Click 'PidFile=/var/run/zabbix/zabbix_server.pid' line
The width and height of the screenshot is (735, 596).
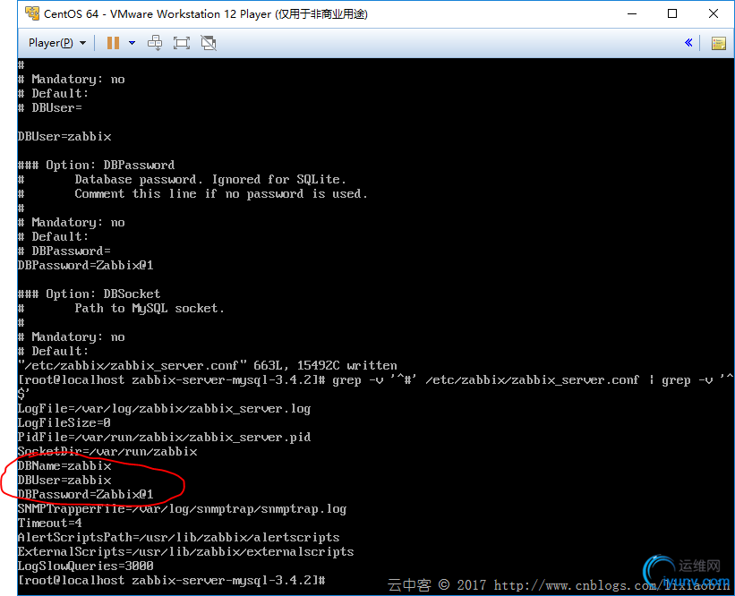pos(164,438)
